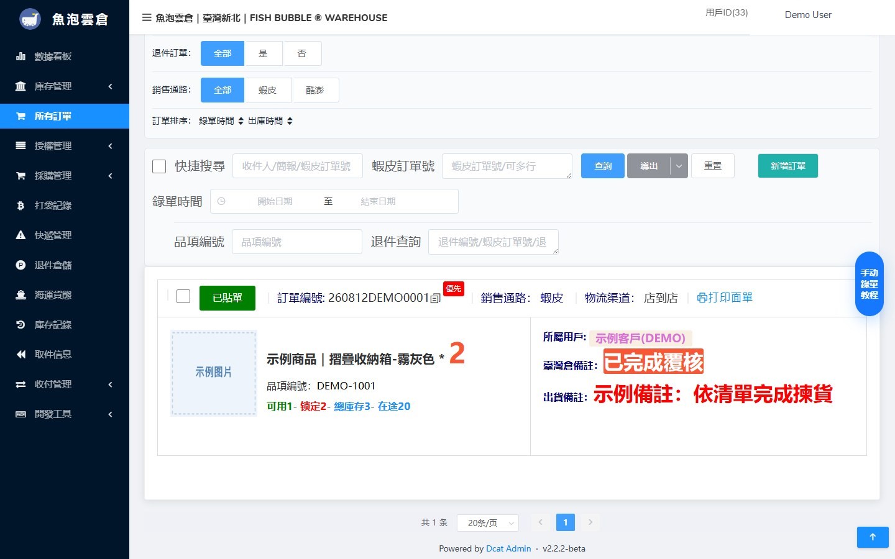Toggle the sidebar hamburger menu icon
Image resolution: width=895 pixels, height=559 pixels.
click(147, 17)
